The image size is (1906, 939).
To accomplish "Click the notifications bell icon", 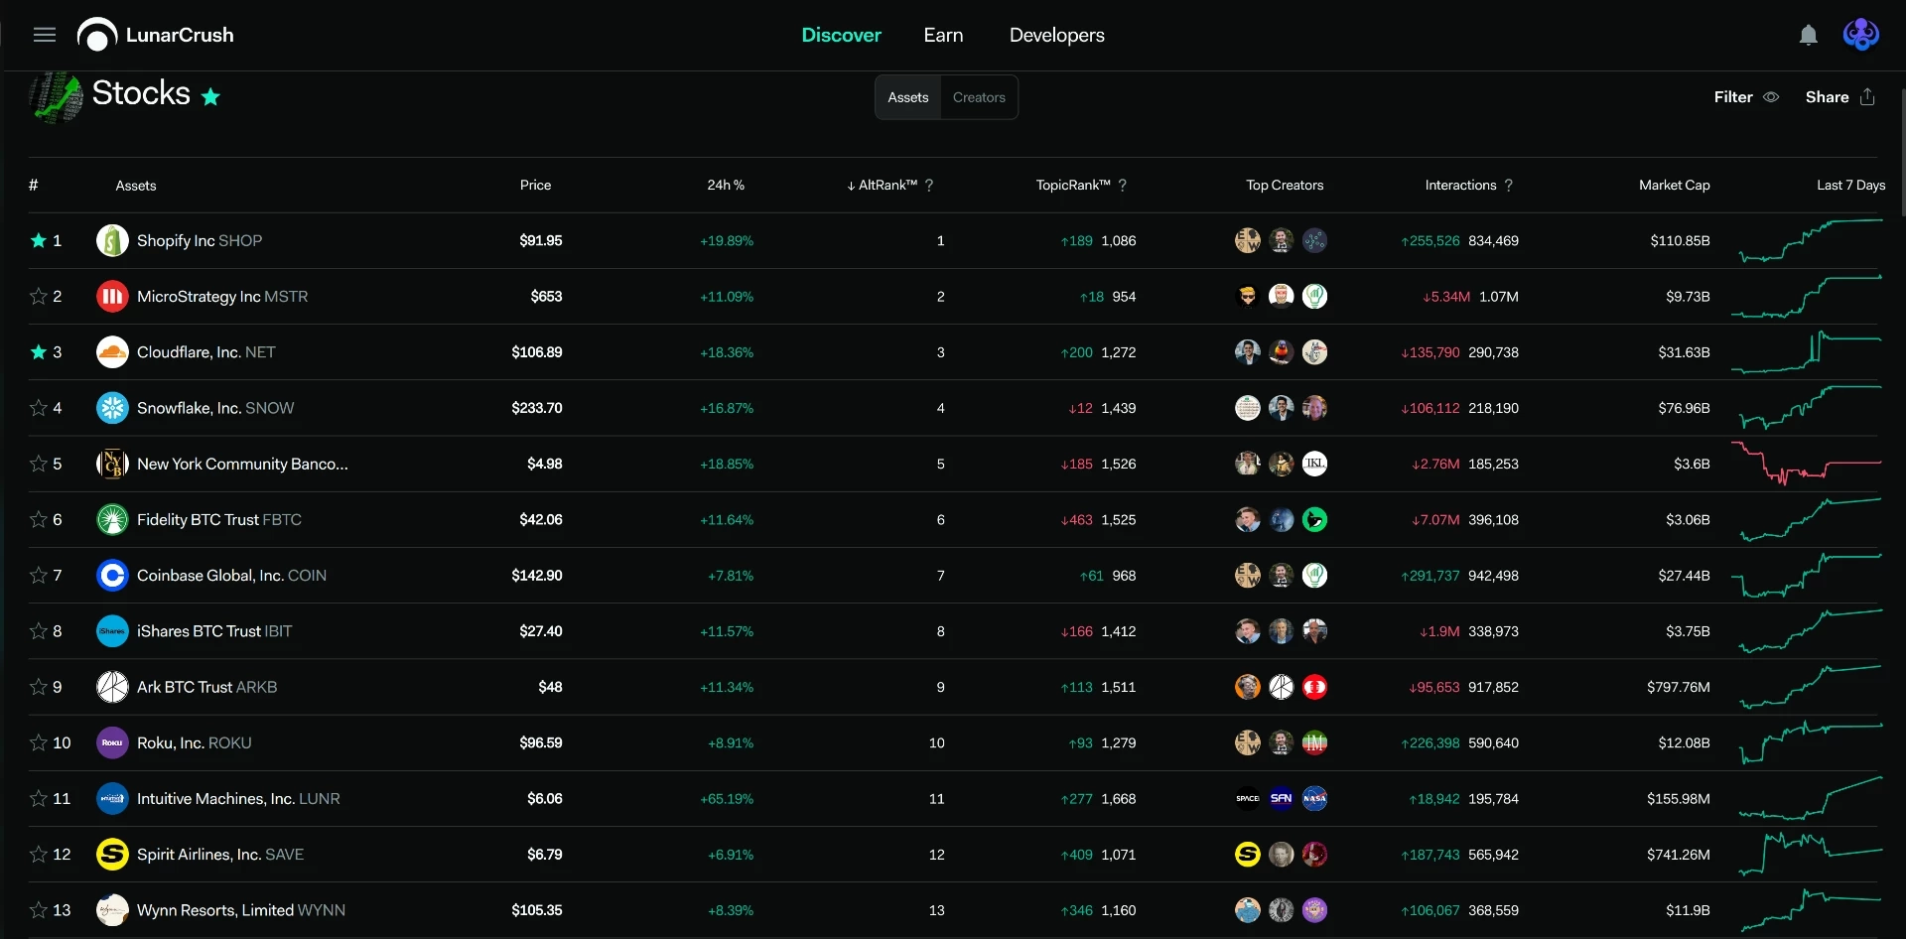I will tap(1808, 35).
